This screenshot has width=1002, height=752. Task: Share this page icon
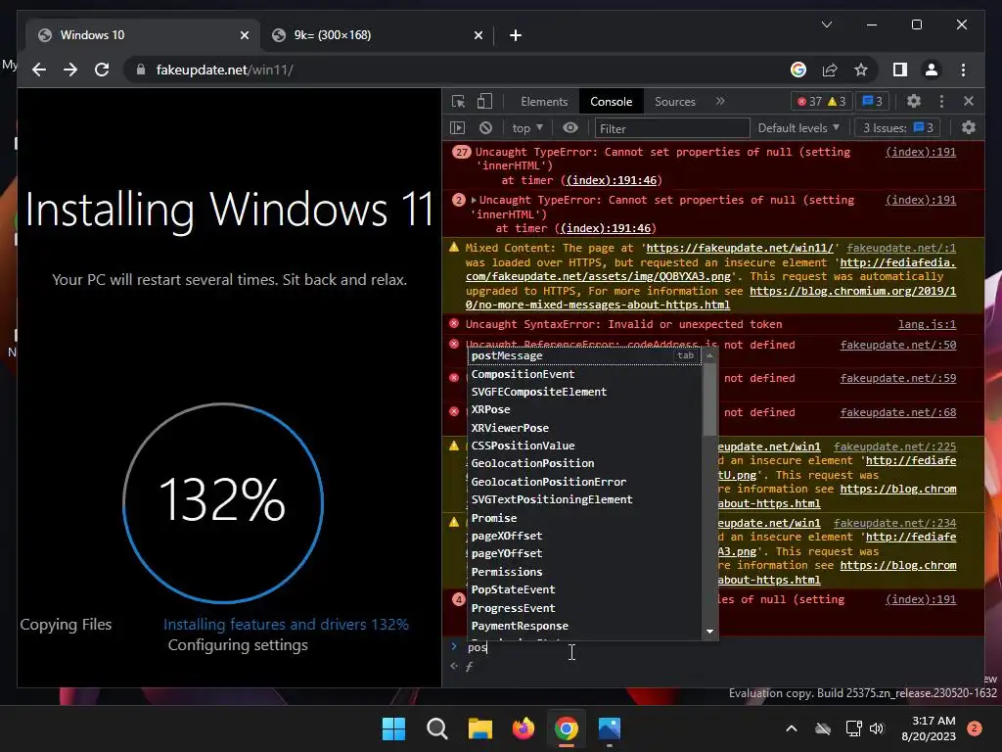tap(830, 70)
